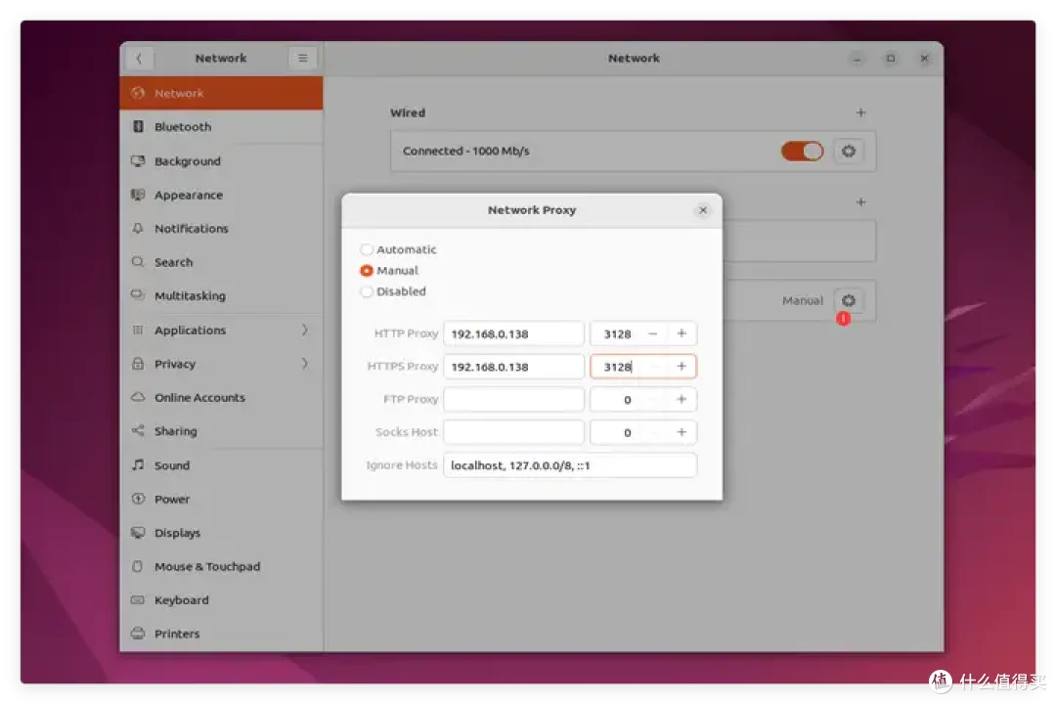Image resolution: width=1056 pixels, height=704 pixels.
Task: Select the Disabled proxy radio button
Action: pos(367,291)
